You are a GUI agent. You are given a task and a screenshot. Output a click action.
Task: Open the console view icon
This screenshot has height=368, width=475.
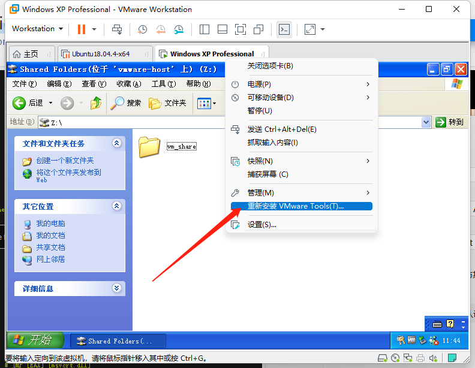coord(284,29)
